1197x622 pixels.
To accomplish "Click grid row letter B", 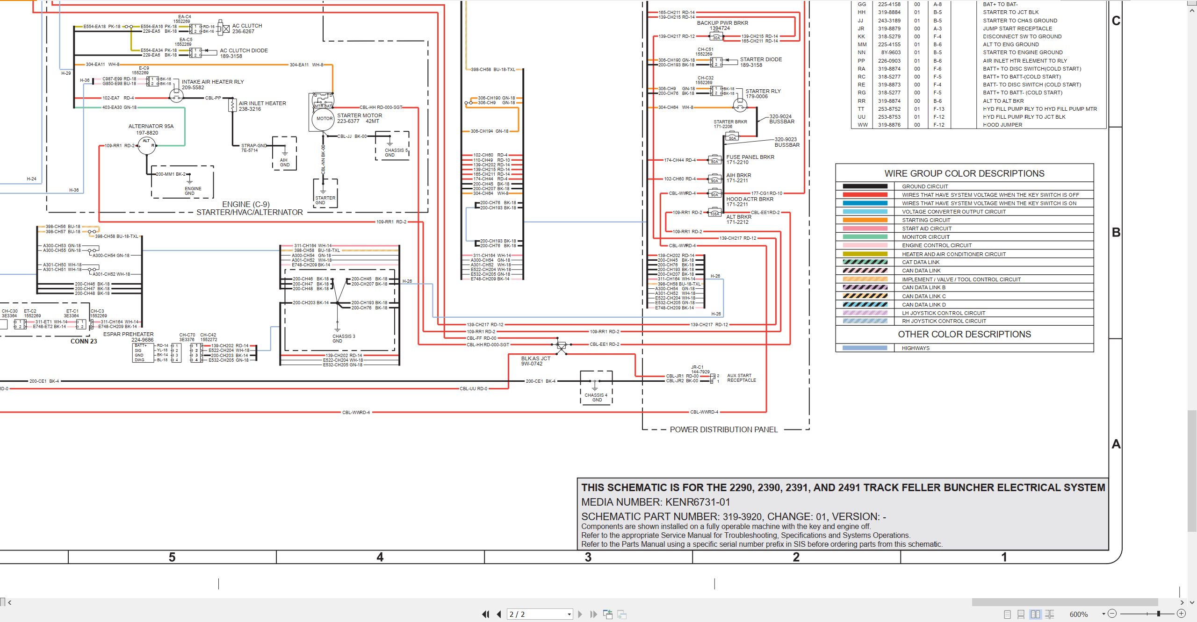I will 1116,232.
